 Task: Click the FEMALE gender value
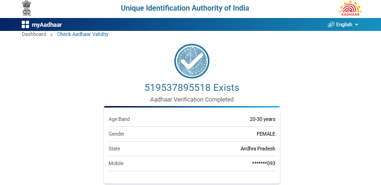(266, 134)
